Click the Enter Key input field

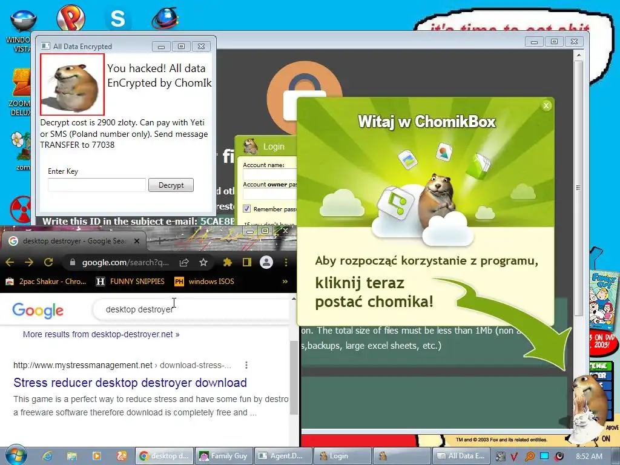coord(97,185)
